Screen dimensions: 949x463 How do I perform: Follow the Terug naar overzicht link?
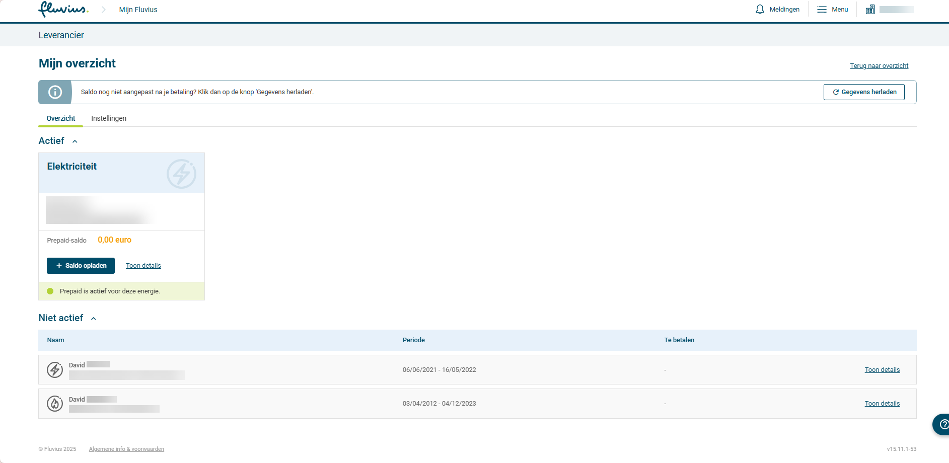pos(879,66)
